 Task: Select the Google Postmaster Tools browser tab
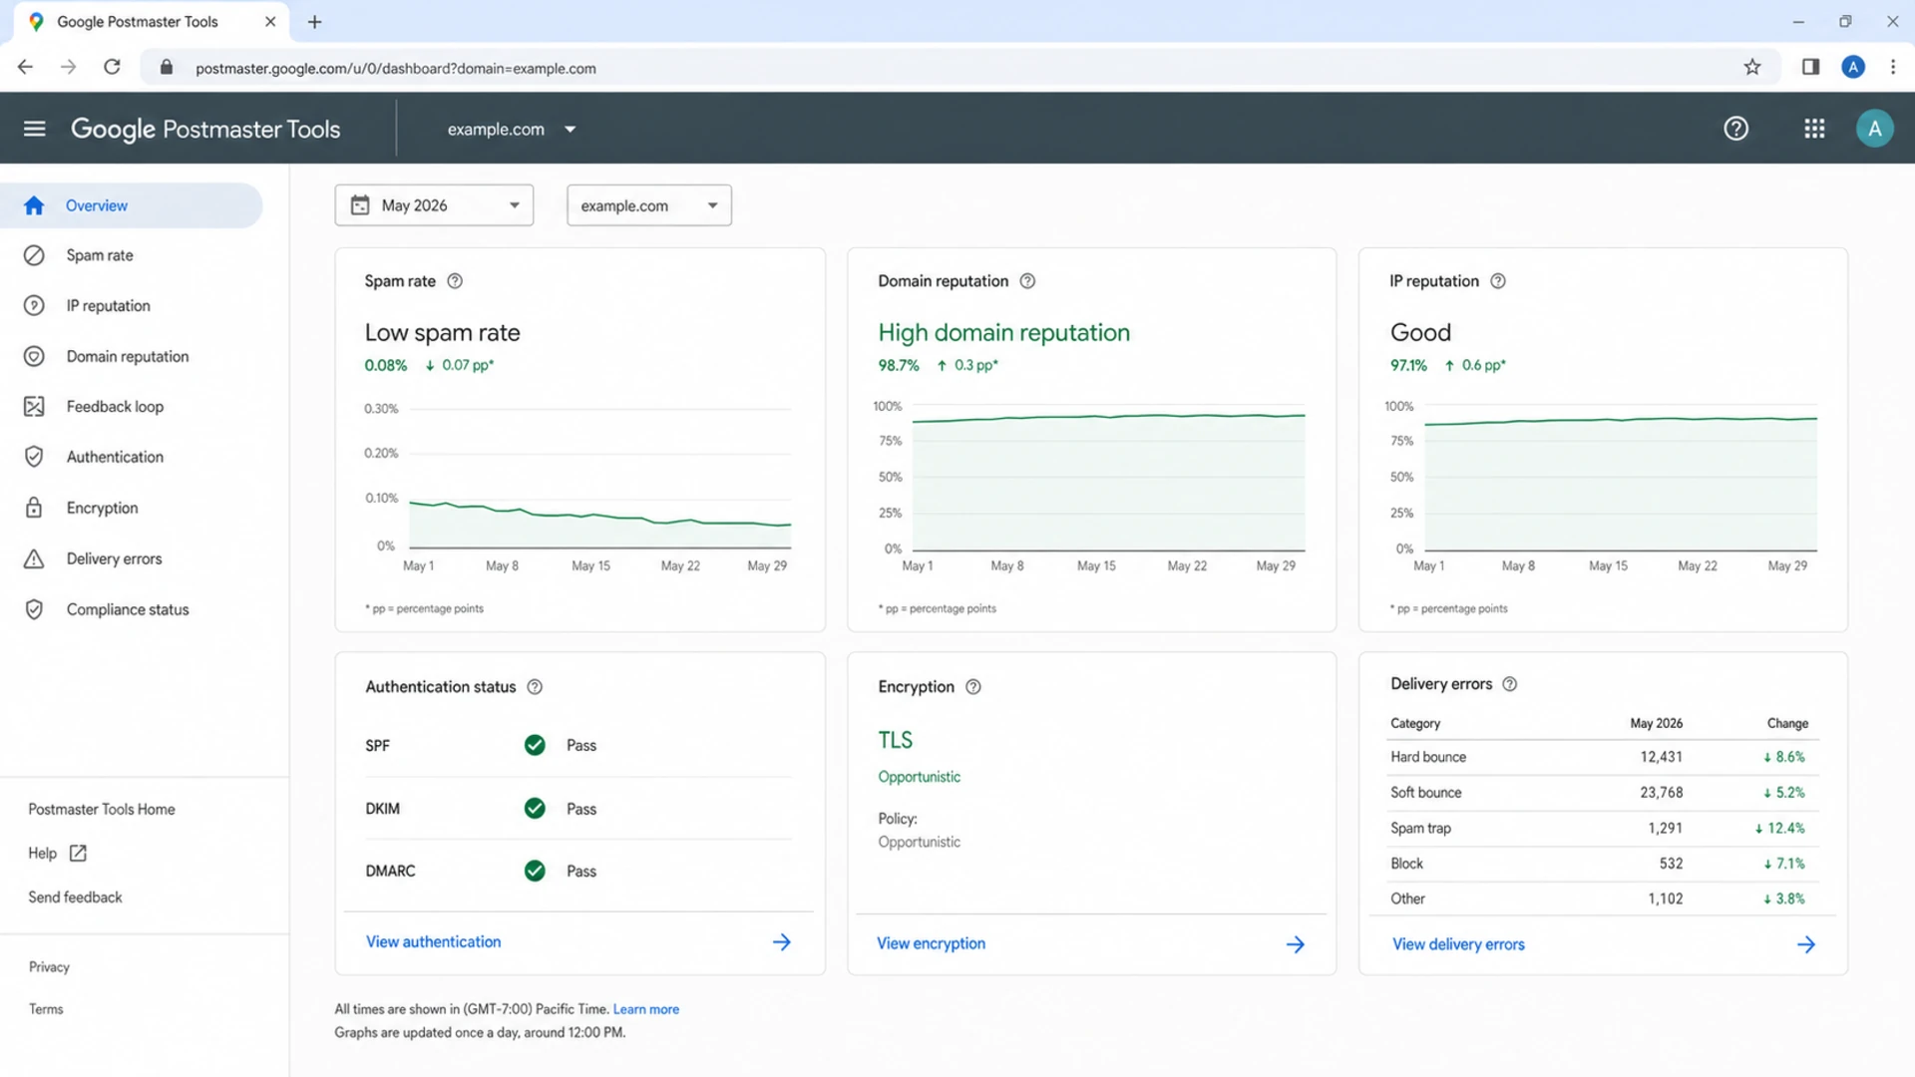click(x=150, y=22)
